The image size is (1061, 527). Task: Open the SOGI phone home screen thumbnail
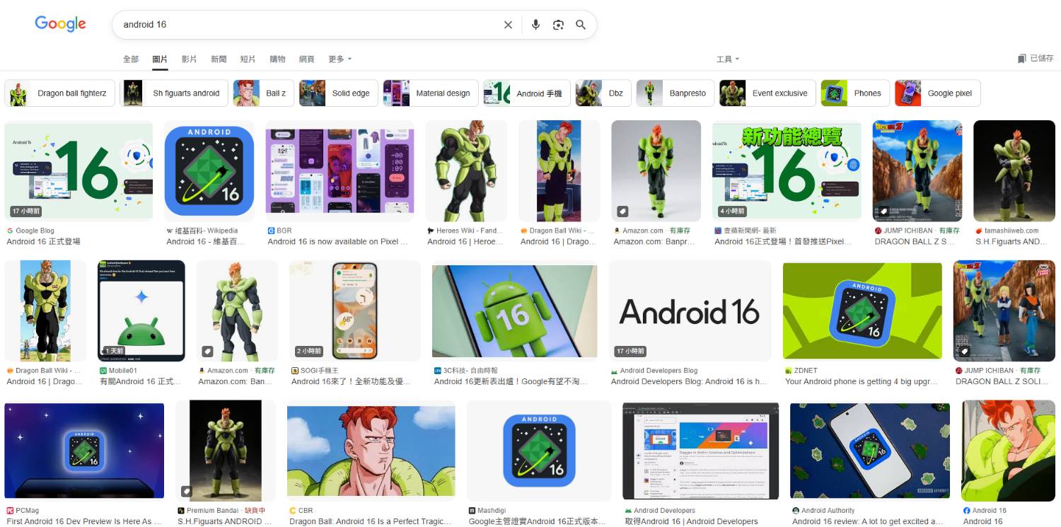point(354,311)
